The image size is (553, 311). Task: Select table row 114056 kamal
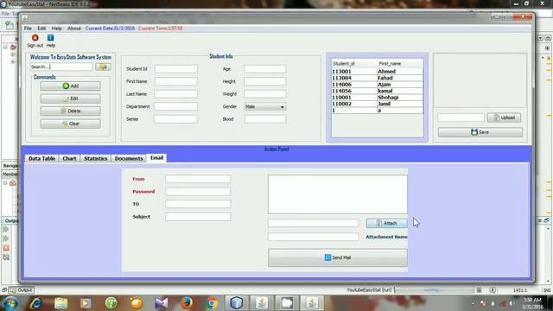click(377, 91)
